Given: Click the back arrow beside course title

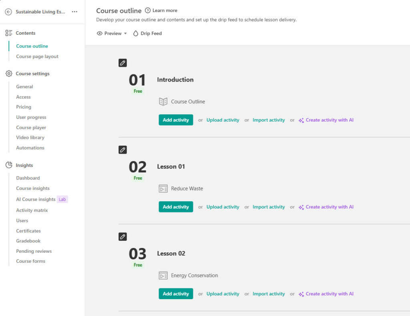Looking at the screenshot, I should [8, 12].
